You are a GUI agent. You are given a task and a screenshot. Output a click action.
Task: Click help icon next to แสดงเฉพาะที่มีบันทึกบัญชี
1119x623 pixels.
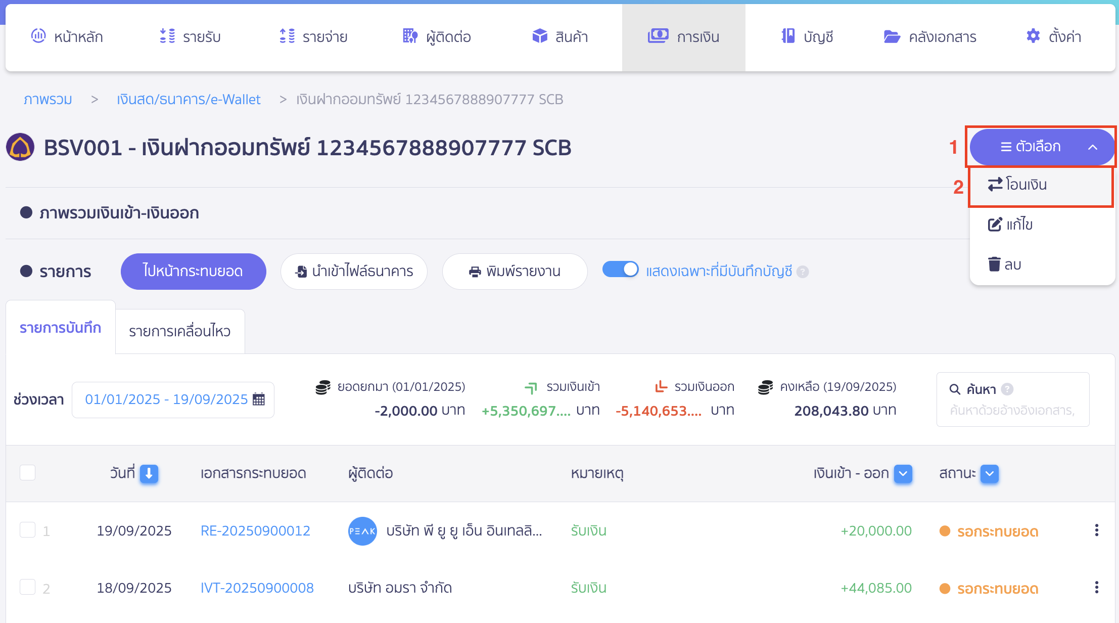[x=803, y=272]
